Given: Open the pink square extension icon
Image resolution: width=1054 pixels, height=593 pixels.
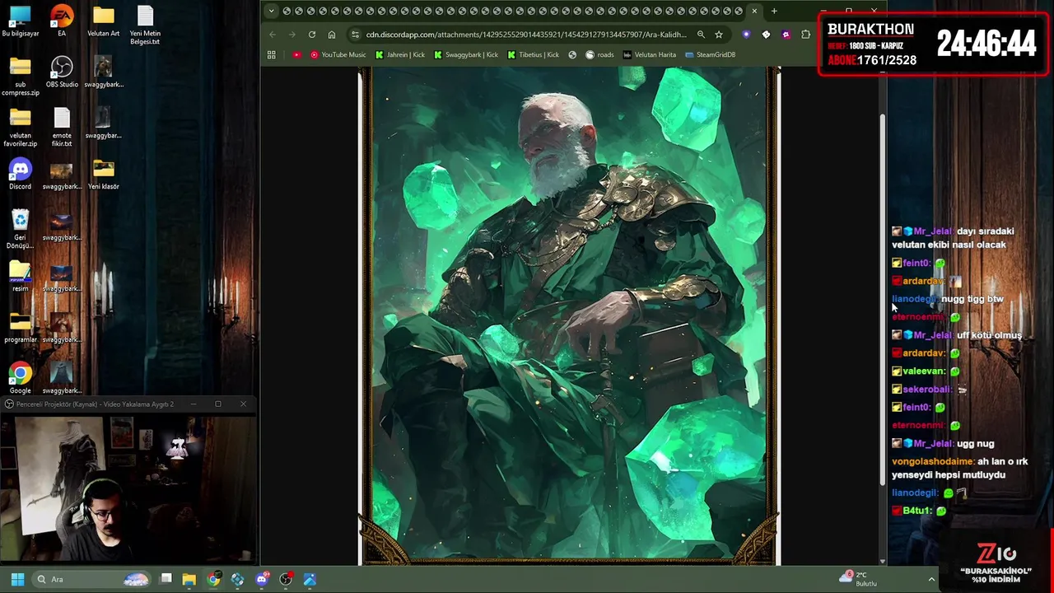Looking at the screenshot, I should point(786,35).
